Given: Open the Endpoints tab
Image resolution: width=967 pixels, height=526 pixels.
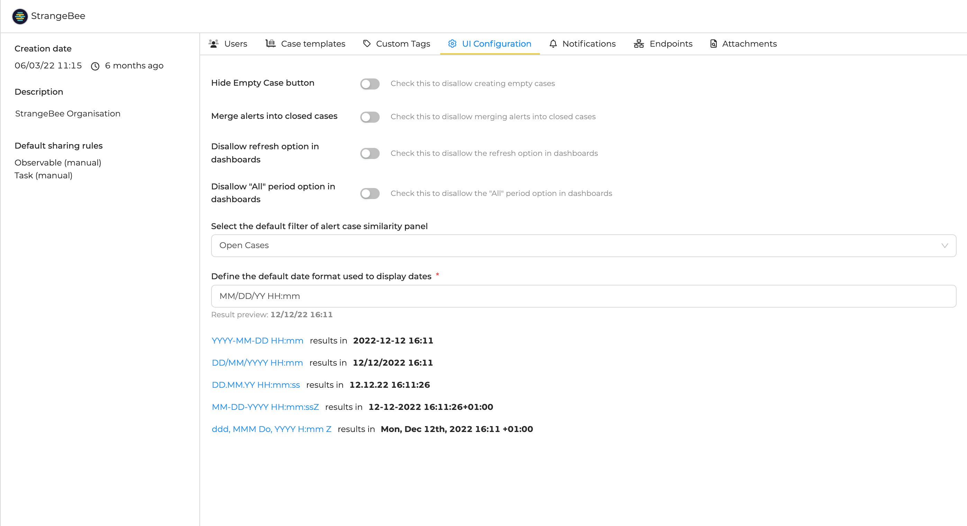Looking at the screenshot, I should pos(663,44).
